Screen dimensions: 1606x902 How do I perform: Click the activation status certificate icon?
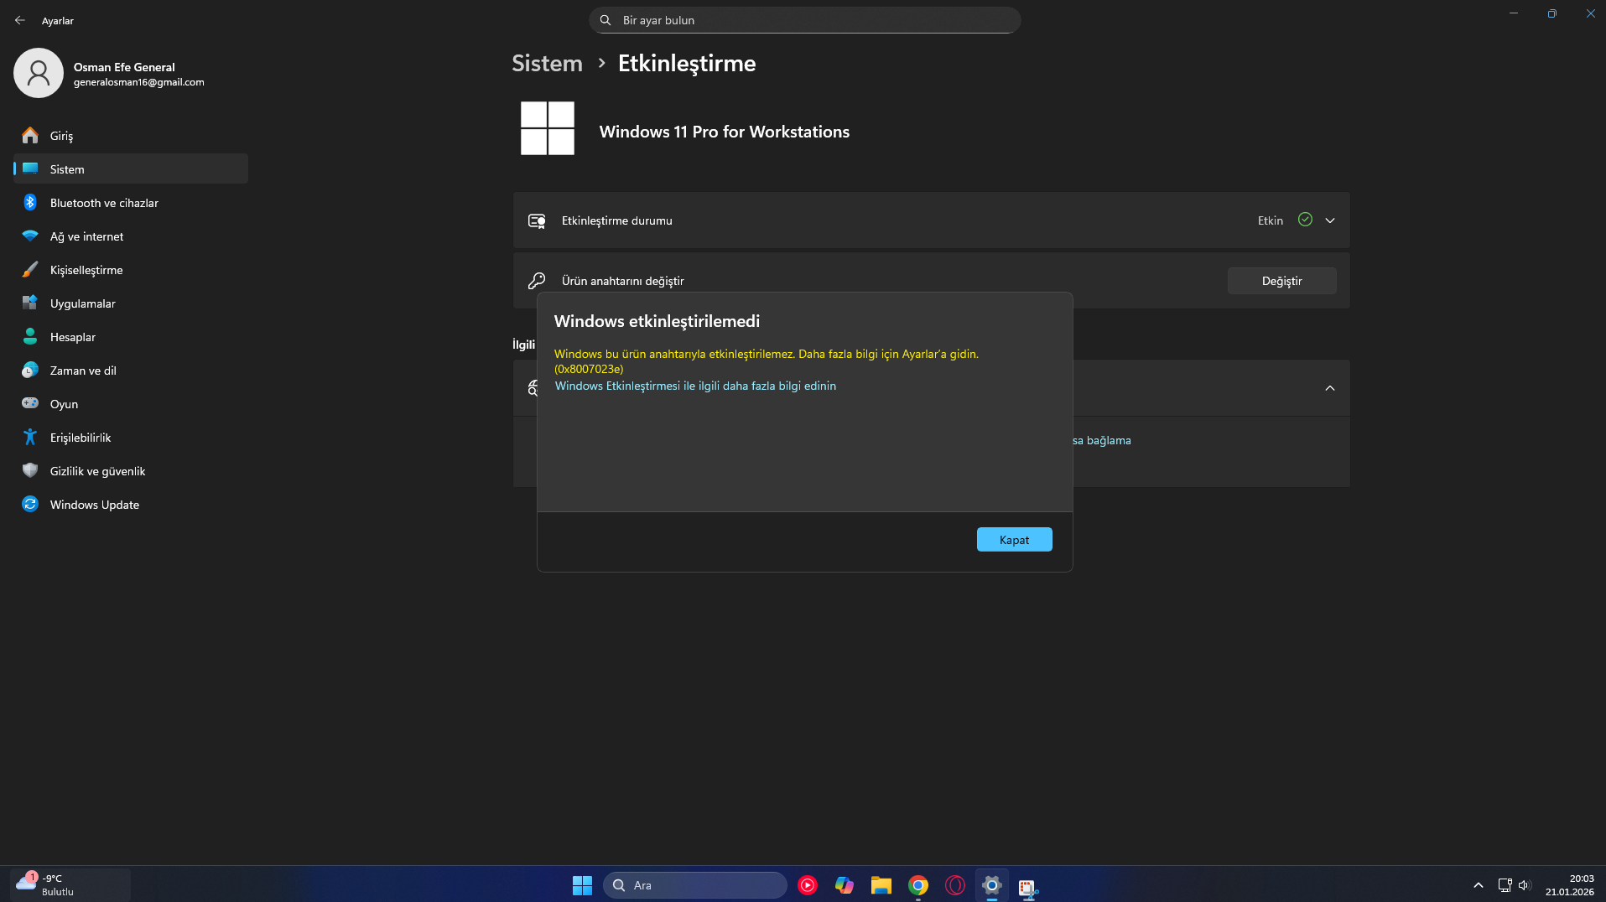click(x=537, y=220)
